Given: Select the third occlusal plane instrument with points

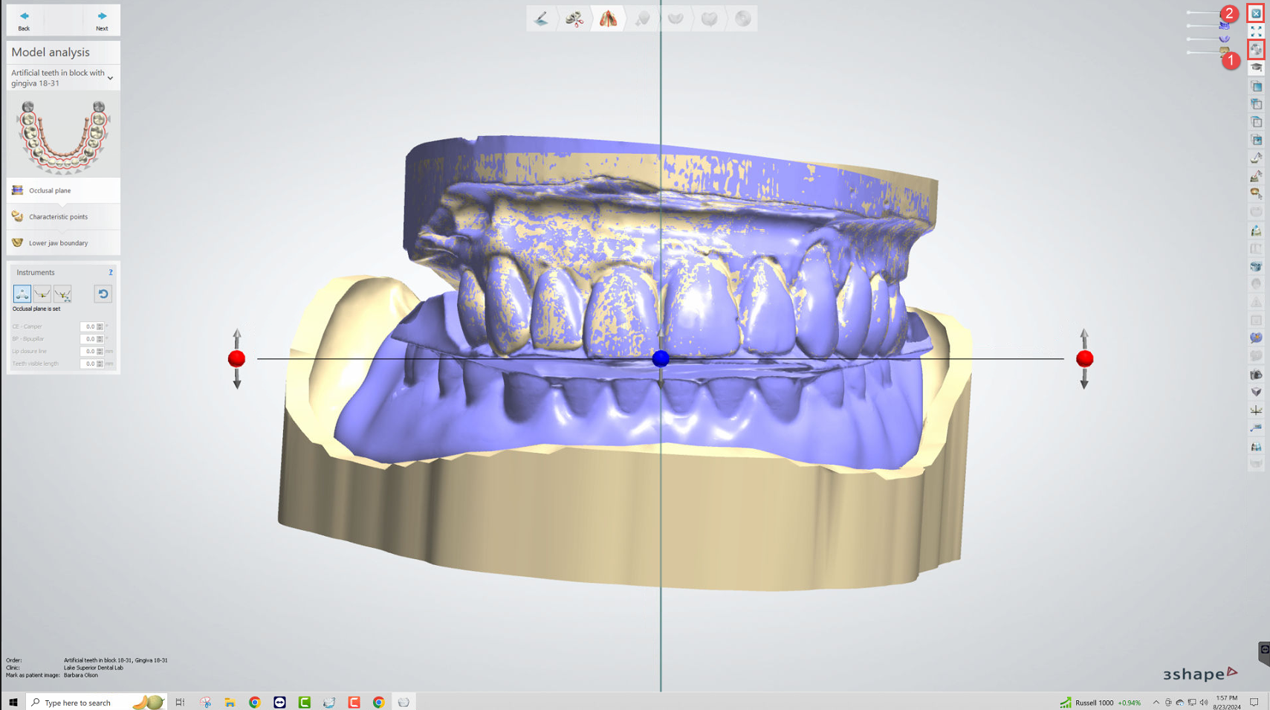Looking at the screenshot, I should [x=62, y=294].
